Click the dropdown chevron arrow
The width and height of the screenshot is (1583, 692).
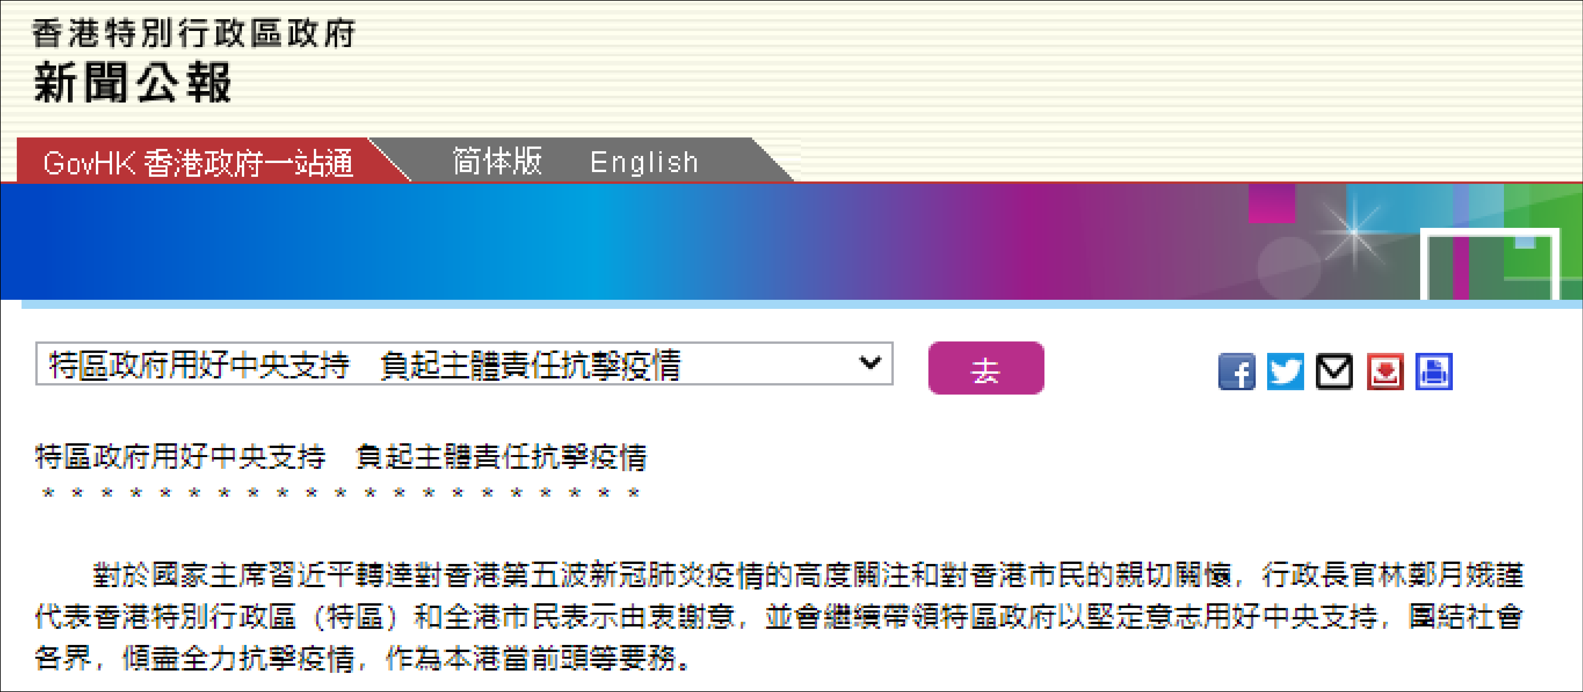(x=870, y=363)
